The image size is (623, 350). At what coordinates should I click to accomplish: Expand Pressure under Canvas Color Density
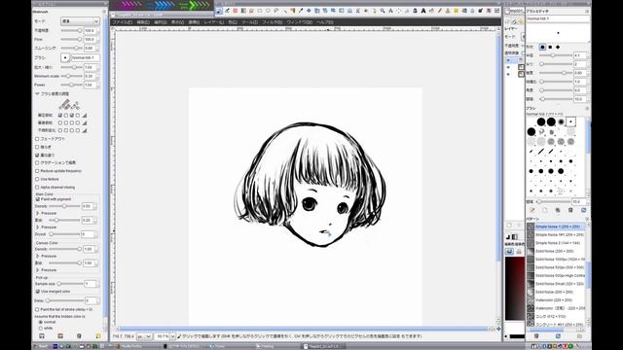click(x=38, y=256)
